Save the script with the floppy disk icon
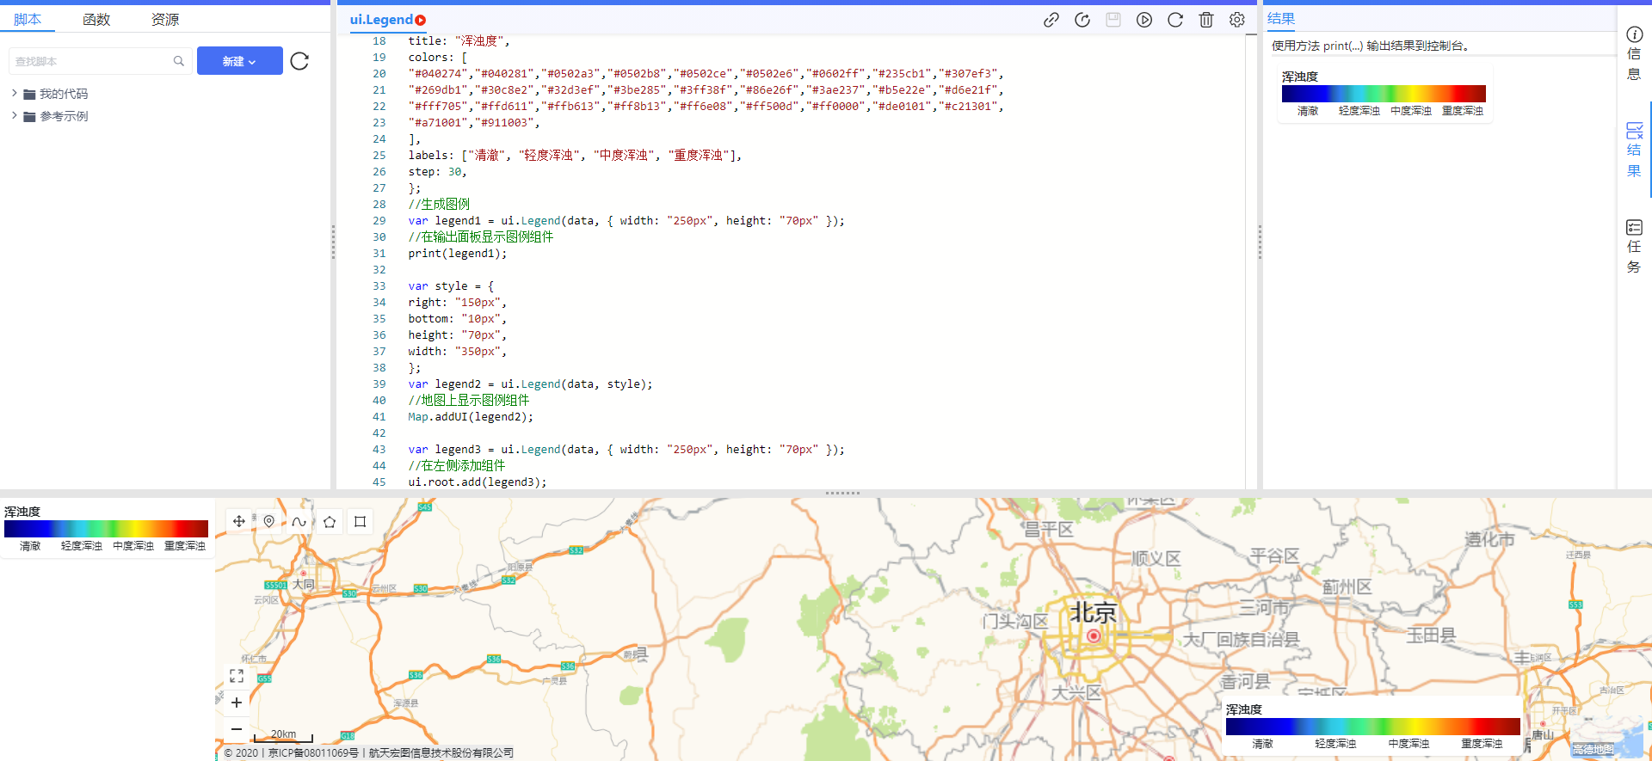 pos(1113,20)
